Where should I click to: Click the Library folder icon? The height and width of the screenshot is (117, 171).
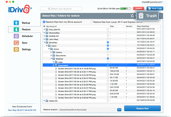coord(54,52)
